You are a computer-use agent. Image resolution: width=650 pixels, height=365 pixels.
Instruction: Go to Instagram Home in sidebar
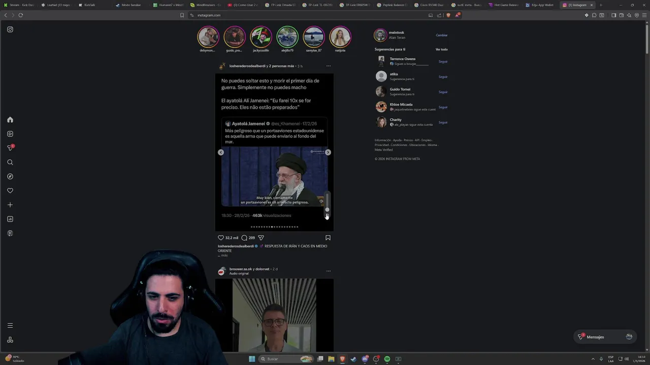(x=10, y=120)
